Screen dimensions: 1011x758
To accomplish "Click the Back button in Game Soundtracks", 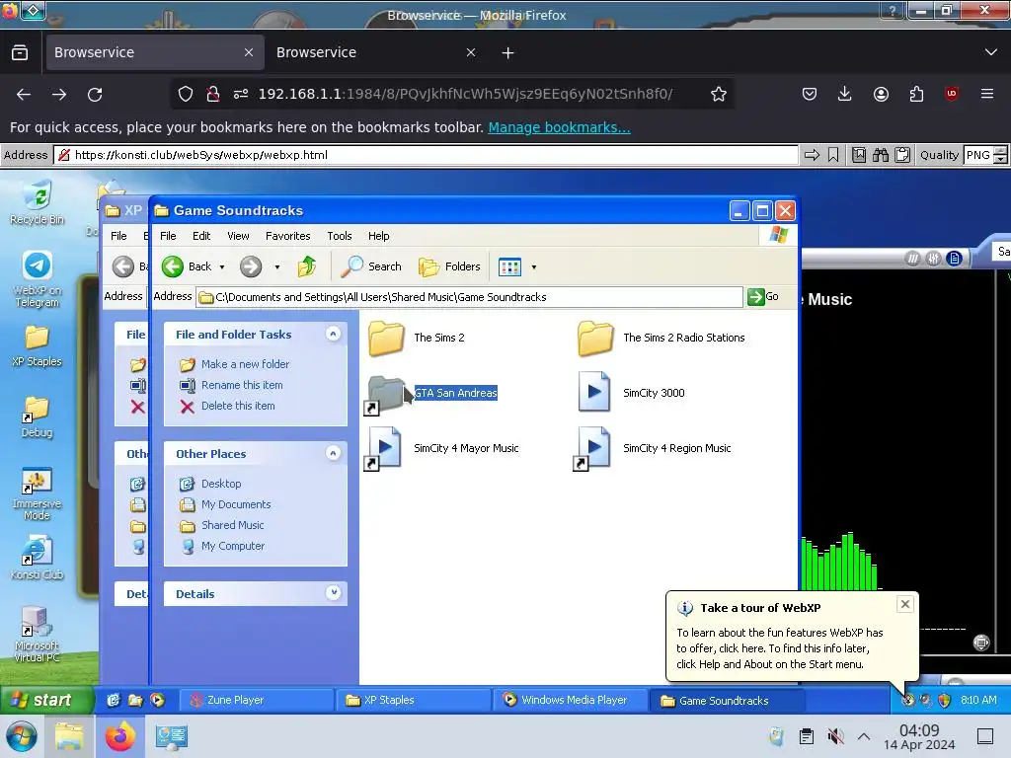I will click(x=187, y=266).
